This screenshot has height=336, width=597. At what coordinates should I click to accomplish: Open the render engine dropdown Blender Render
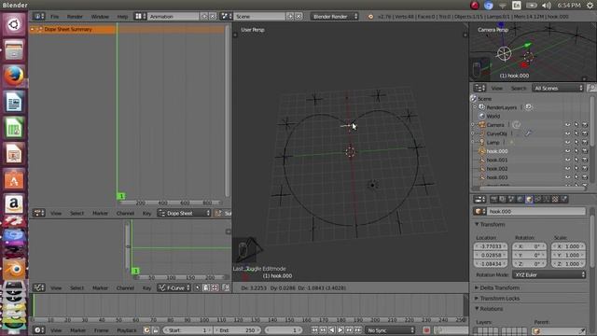[x=334, y=17]
